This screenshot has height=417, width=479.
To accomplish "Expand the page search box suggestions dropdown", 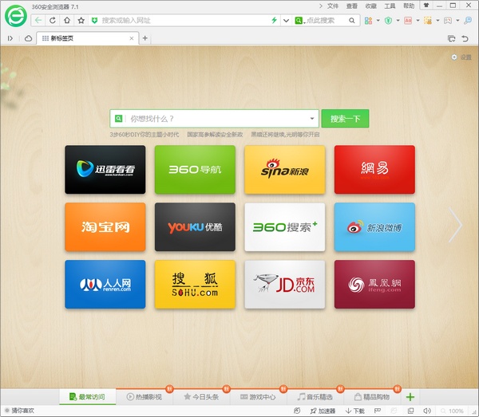I will tap(312, 118).
